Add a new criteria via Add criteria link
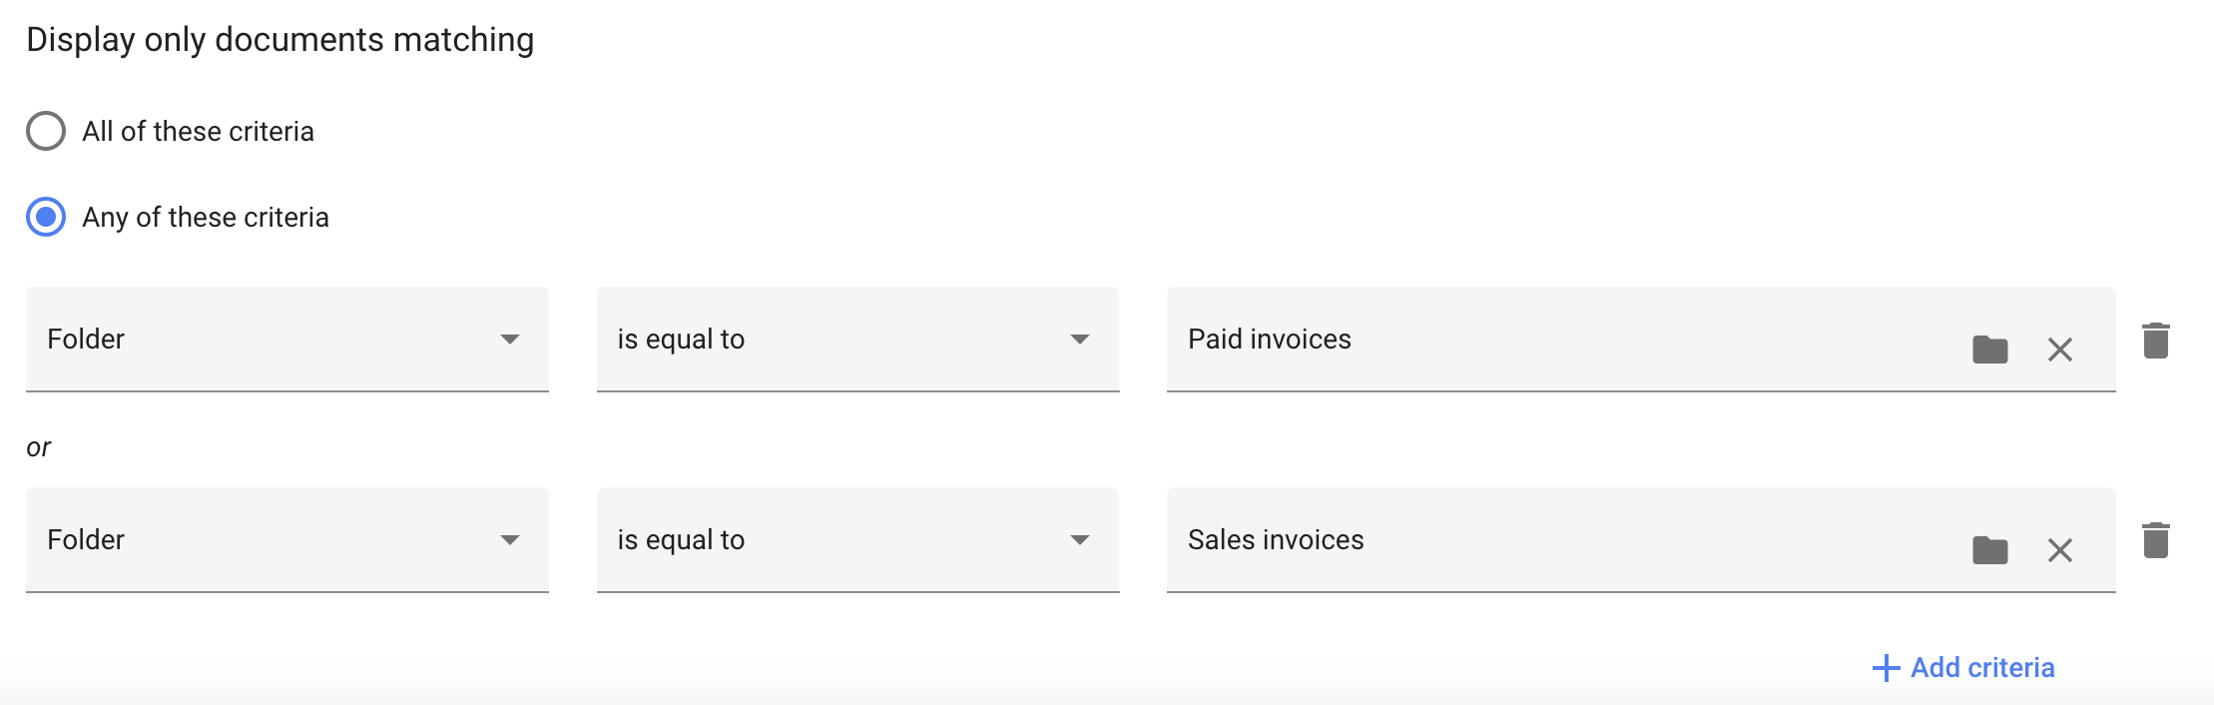Screen dimensions: 2214x705 [1963, 668]
